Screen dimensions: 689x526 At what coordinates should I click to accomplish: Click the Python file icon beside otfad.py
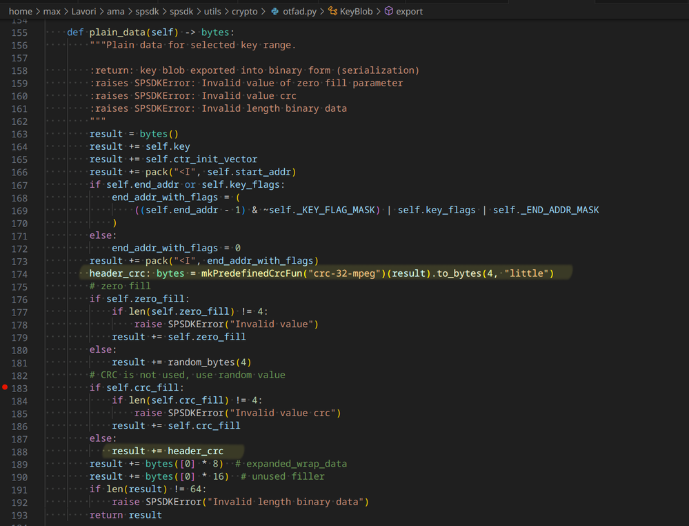tap(275, 12)
